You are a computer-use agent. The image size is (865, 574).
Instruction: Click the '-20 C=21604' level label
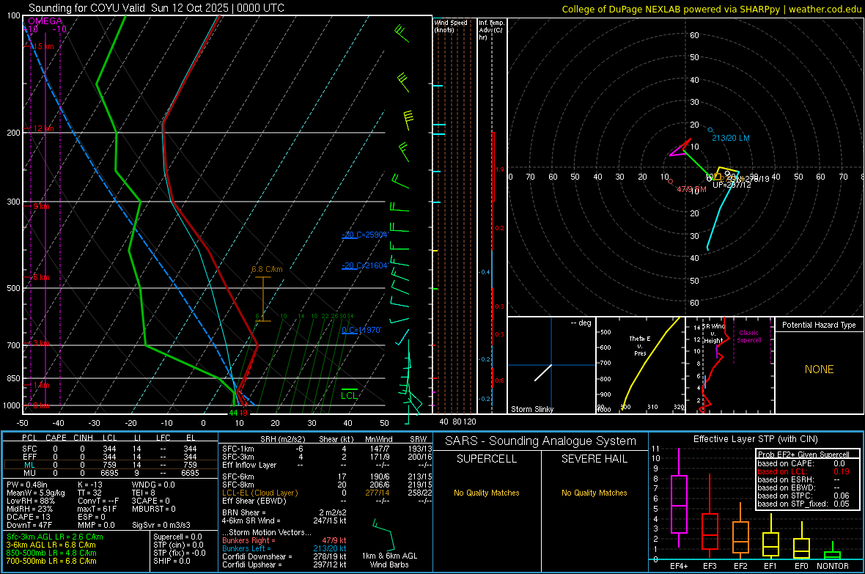coord(364,265)
